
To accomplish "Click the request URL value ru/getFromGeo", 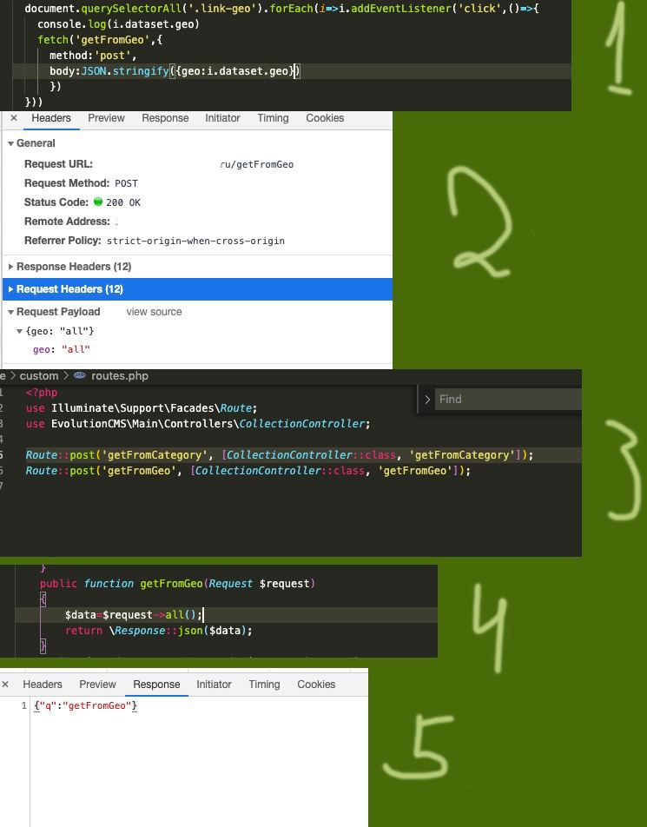I will point(257,164).
